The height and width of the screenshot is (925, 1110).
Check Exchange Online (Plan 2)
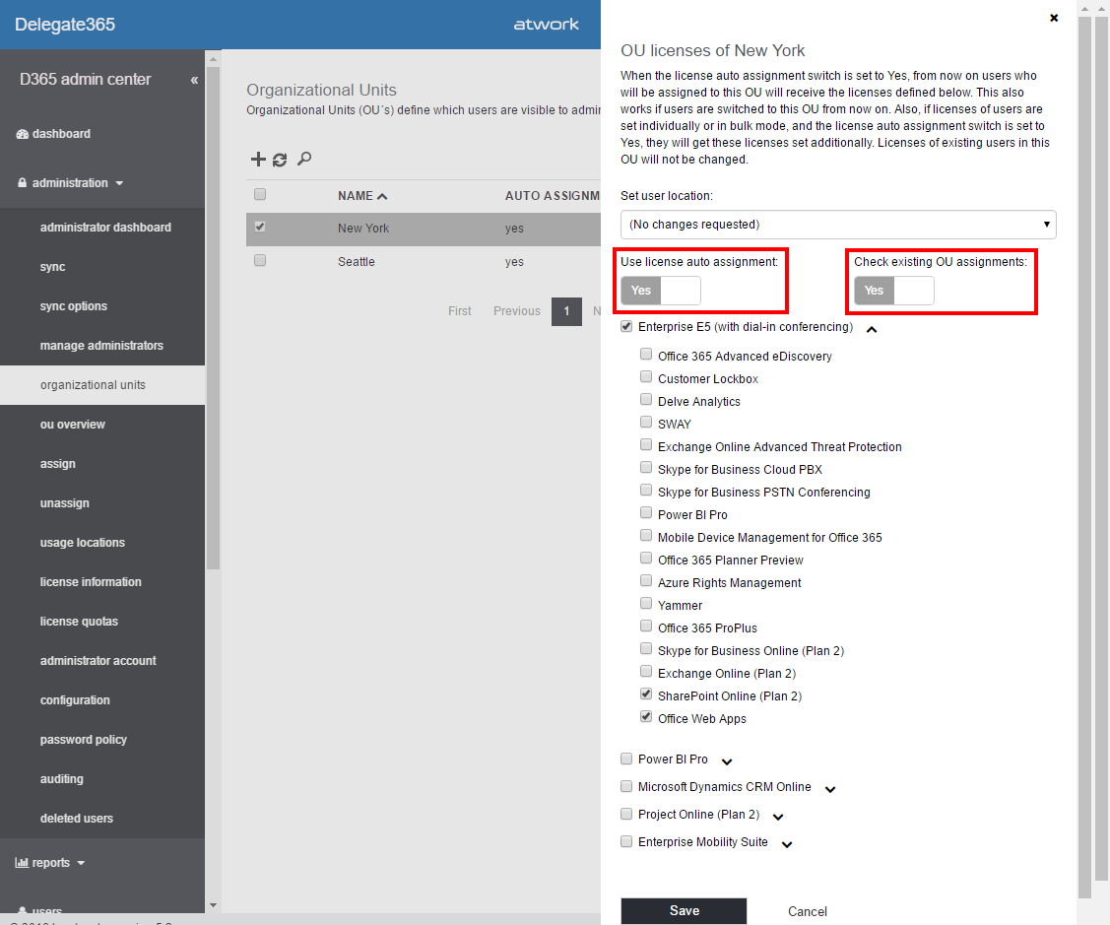click(646, 672)
